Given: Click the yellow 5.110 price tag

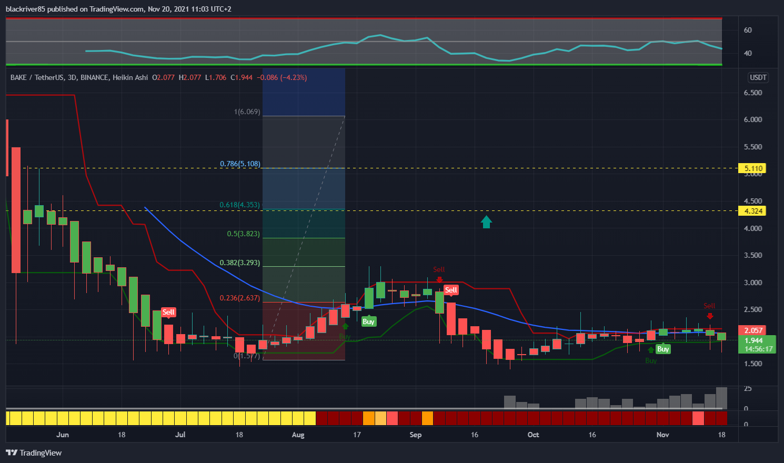Looking at the screenshot, I should pos(752,168).
